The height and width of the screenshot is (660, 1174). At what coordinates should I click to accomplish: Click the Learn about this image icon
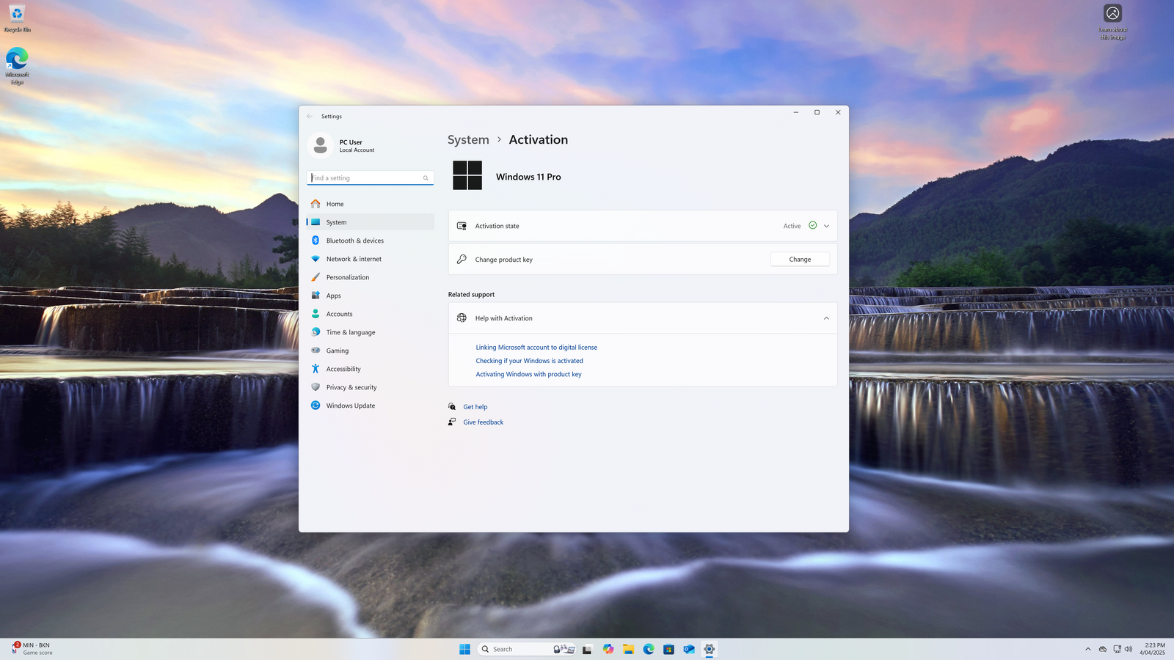pos(1113,22)
